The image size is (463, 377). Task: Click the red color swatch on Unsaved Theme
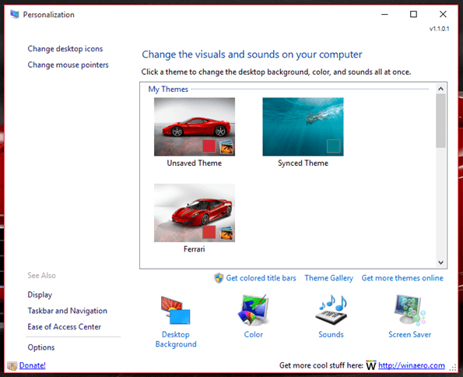(x=209, y=146)
